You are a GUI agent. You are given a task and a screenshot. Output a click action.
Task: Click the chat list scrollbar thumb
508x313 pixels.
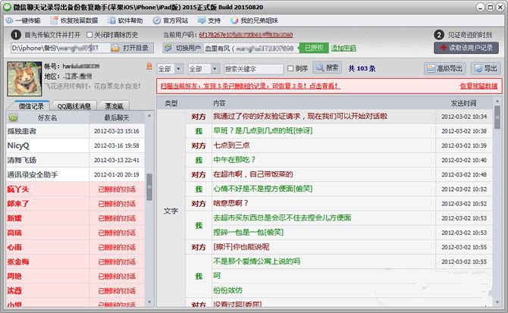pos(497,117)
